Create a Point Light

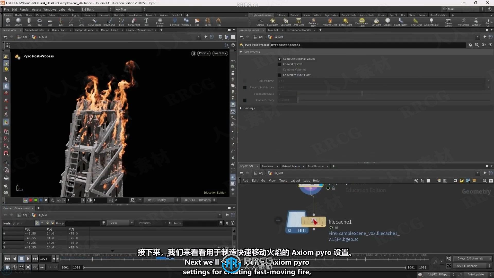click(x=272, y=22)
